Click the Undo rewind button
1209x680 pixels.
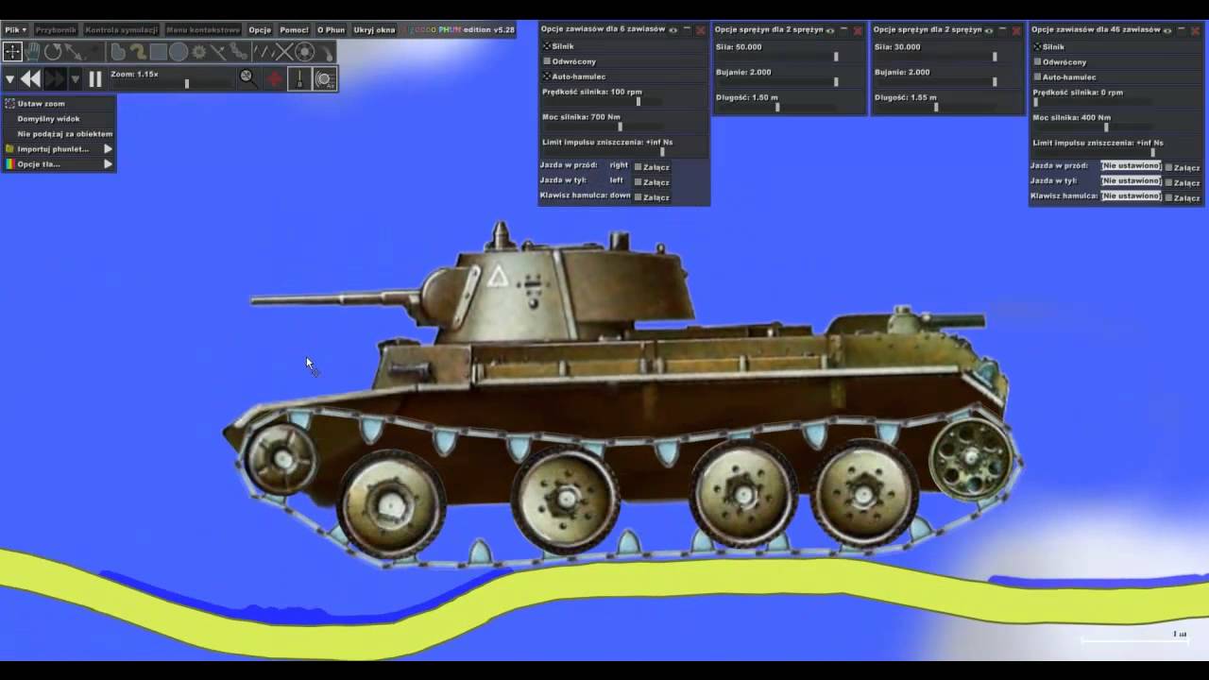point(30,79)
